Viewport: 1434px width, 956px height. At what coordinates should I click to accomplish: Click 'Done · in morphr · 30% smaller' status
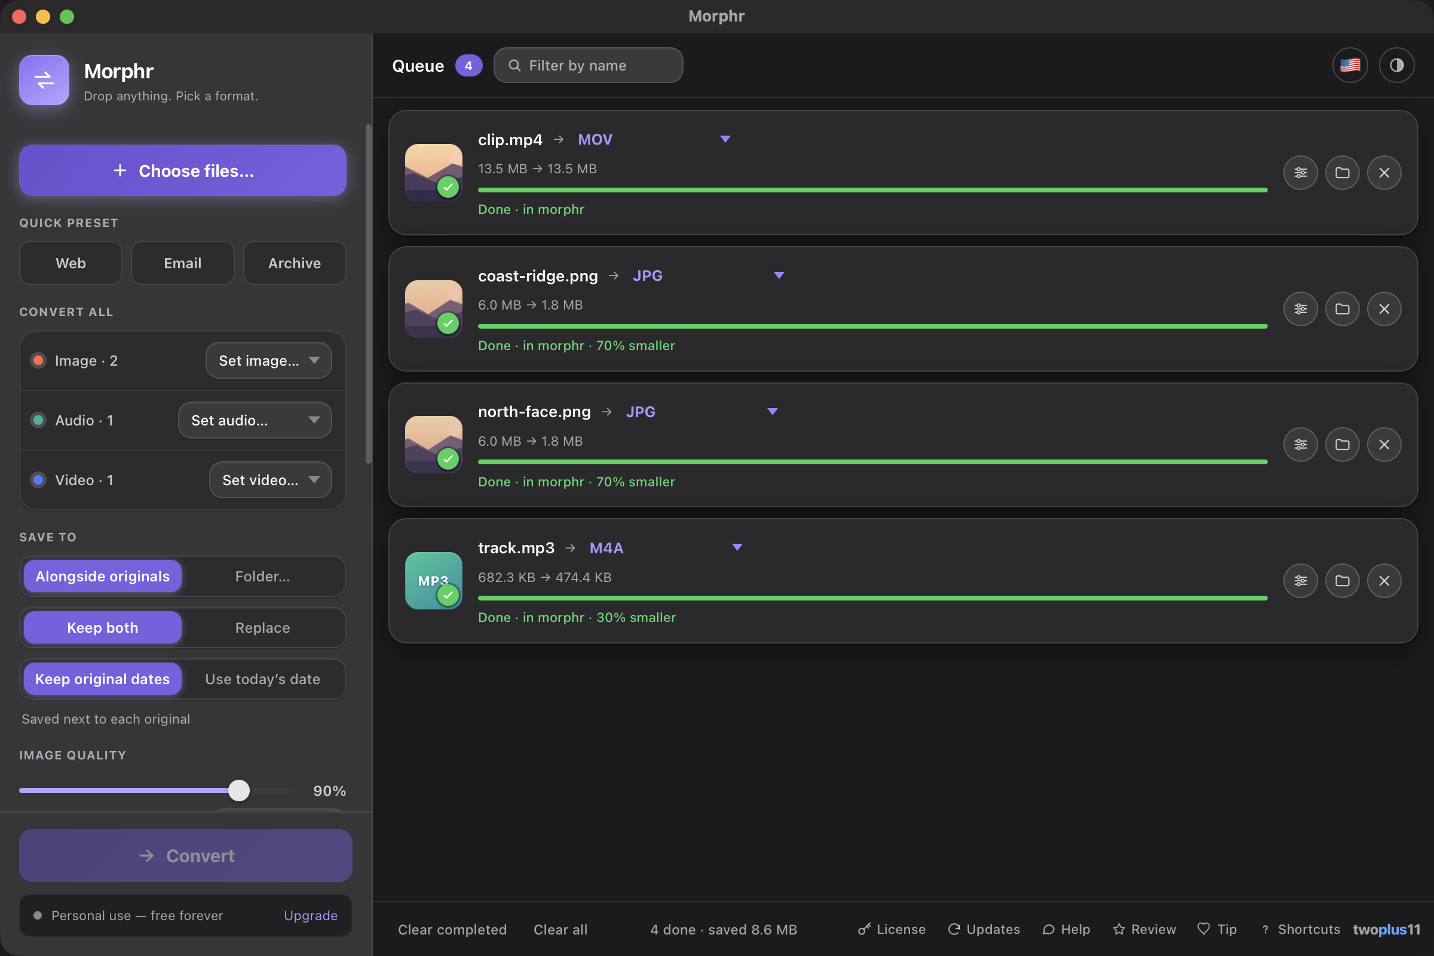click(x=577, y=617)
